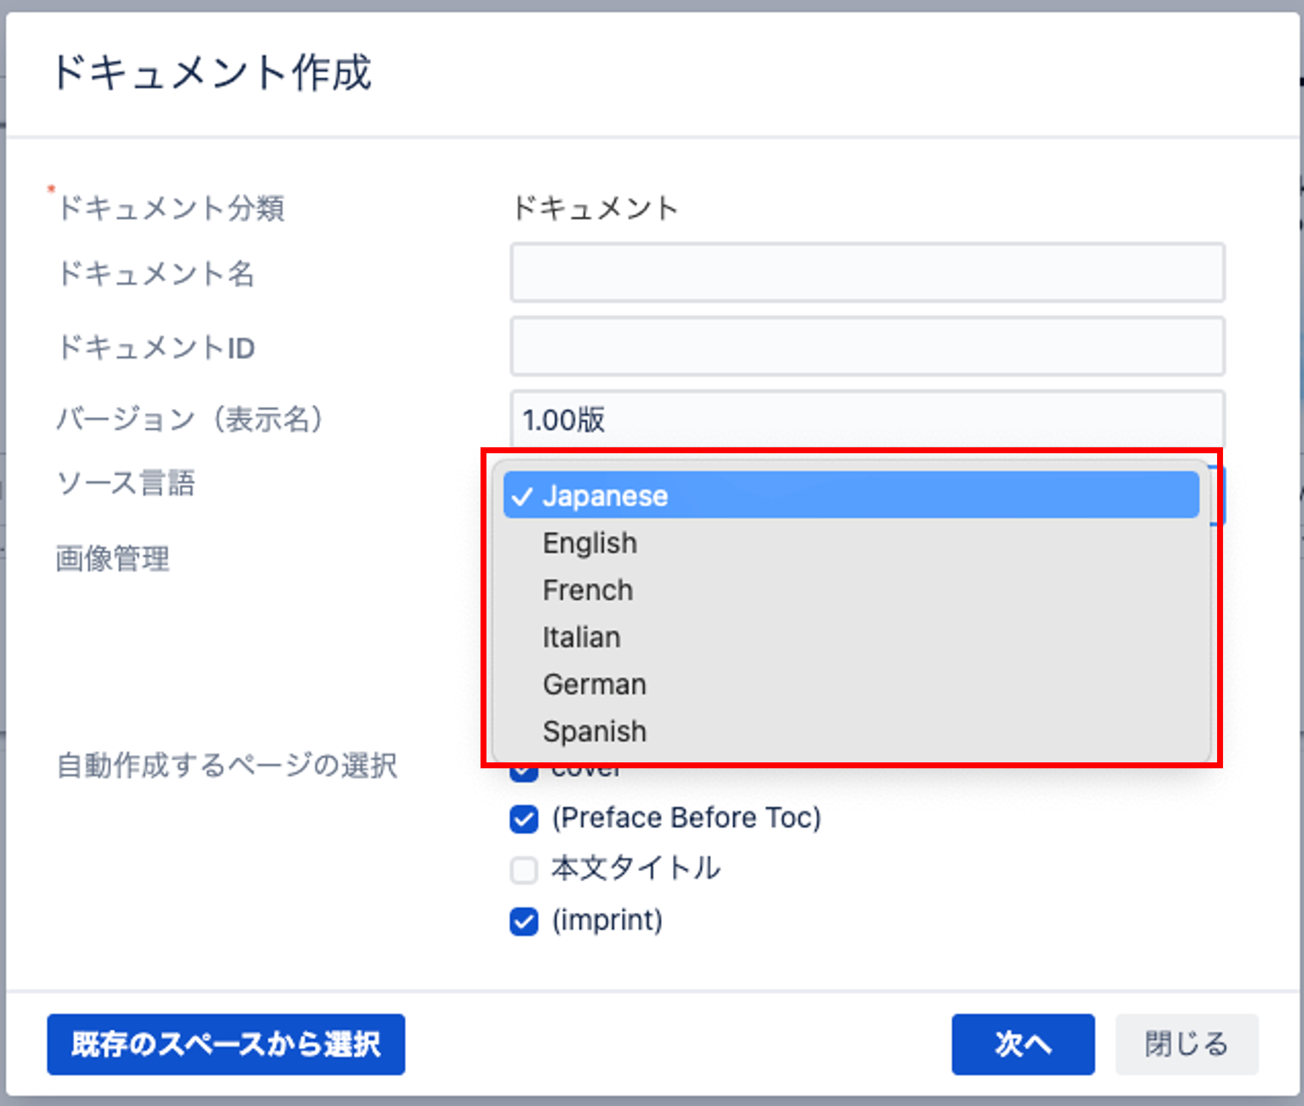The width and height of the screenshot is (1304, 1106).
Task: Click 既存のスペースから選択 button
Action: (226, 1045)
